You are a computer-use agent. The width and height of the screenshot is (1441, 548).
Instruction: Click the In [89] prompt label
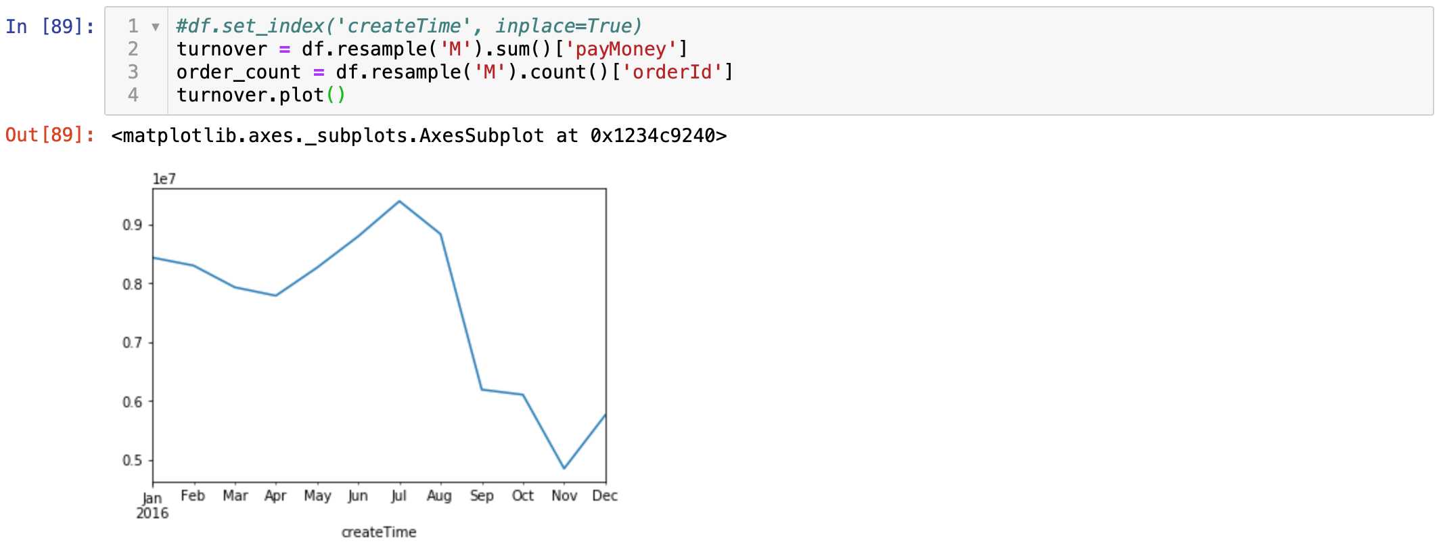[x=50, y=26]
